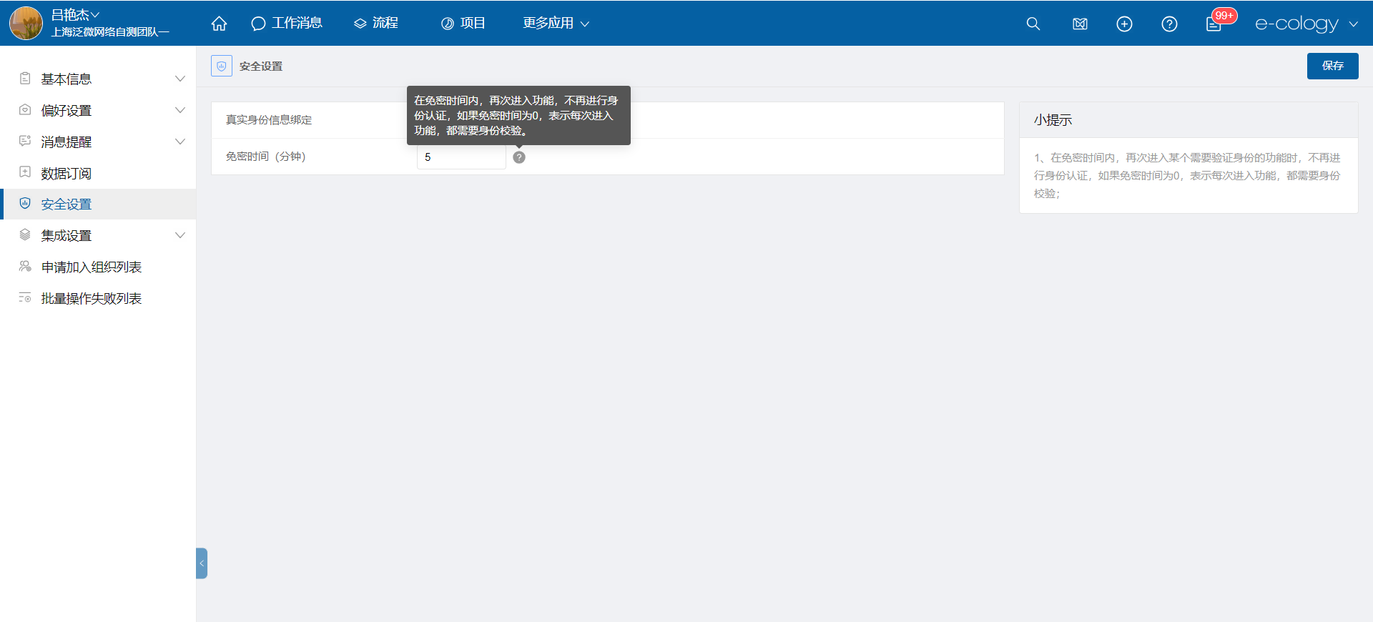Click the 免密时间 input field
The width and height of the screenshot is (1373, 622).
461,157
